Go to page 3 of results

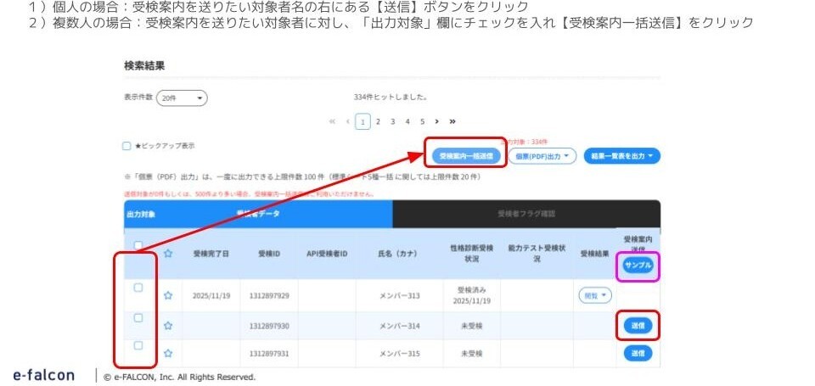point(392,121)
